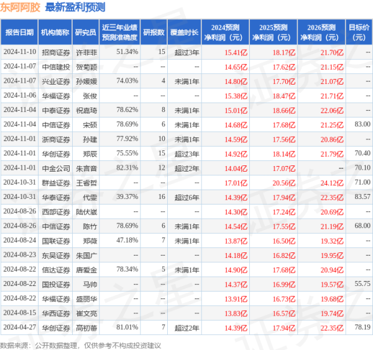The image size is (373, 350).
Task: Click the 报告日期 column header
Action: tap(19, 32)
